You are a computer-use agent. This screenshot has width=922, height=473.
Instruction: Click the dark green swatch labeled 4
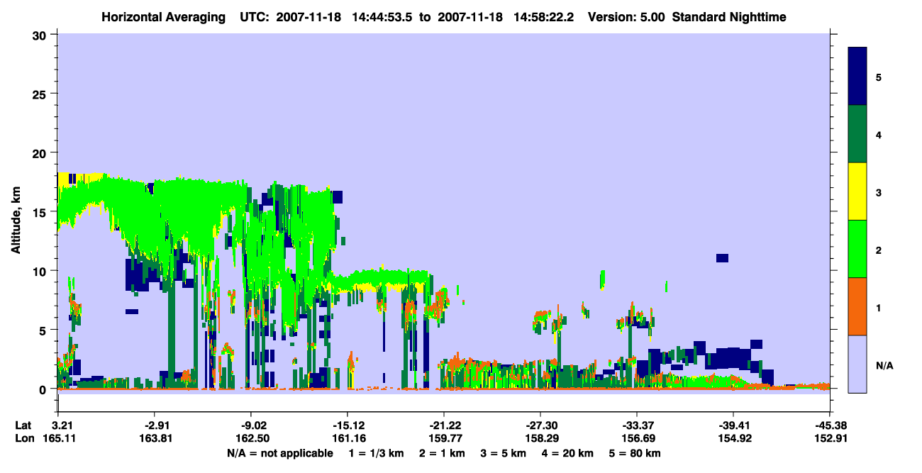point(857,134)
